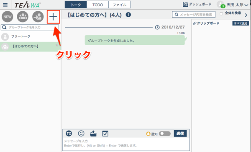Viewport: 251px width, 152px height.
Task: Show group info via the i icon
Action: 128,15
